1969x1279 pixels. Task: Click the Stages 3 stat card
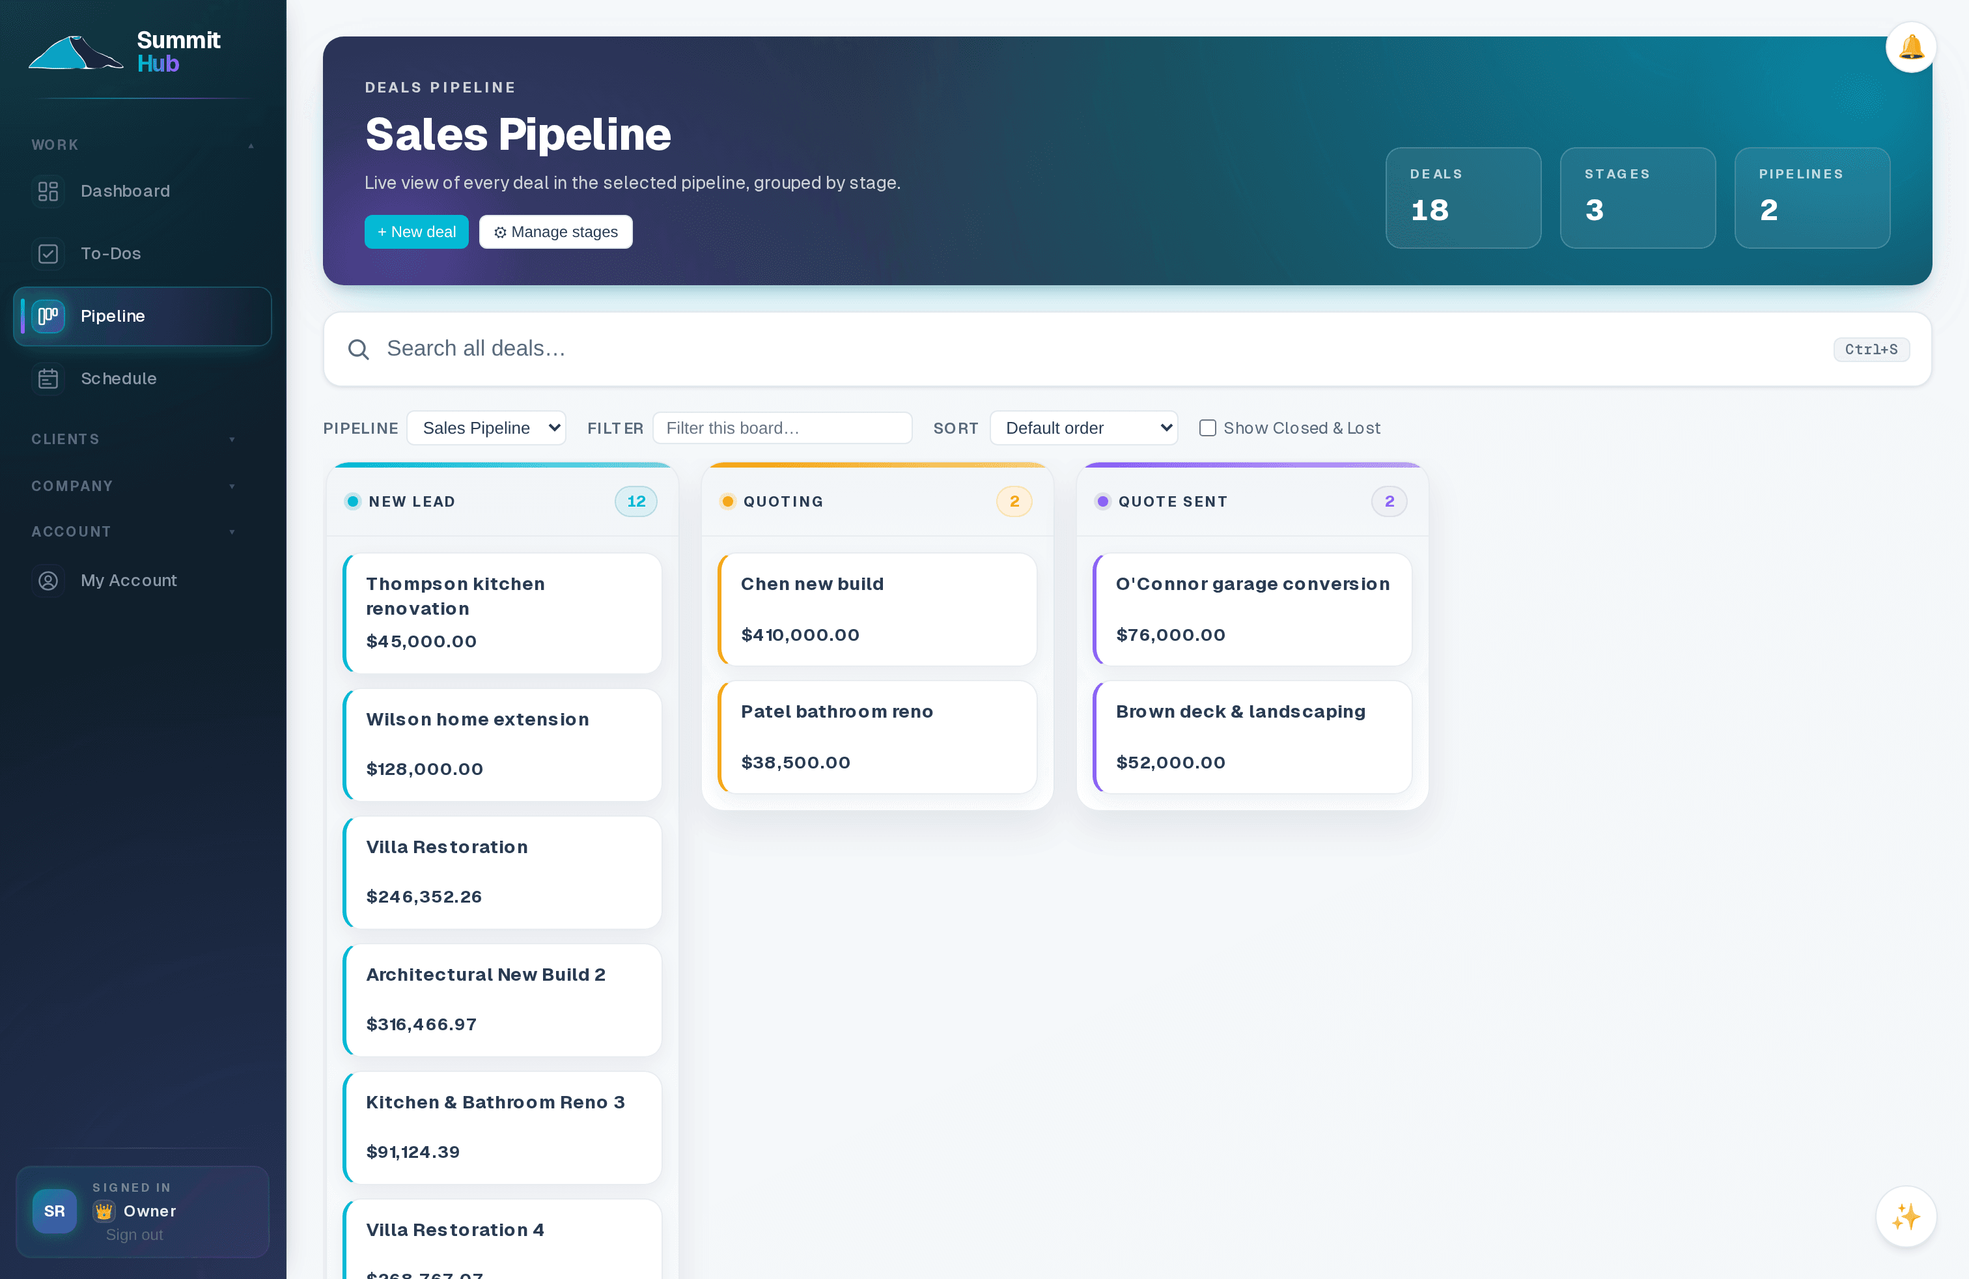coord(1637,198)
